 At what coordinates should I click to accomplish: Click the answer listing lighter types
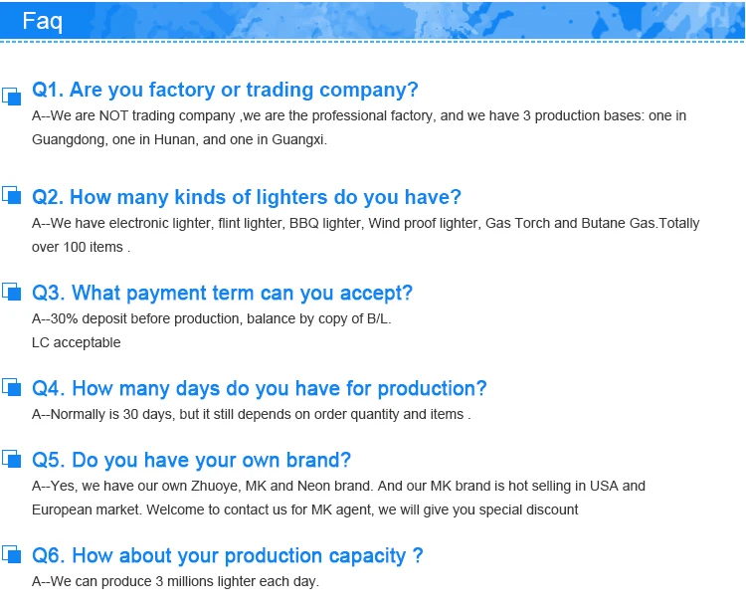coord(365,235)
